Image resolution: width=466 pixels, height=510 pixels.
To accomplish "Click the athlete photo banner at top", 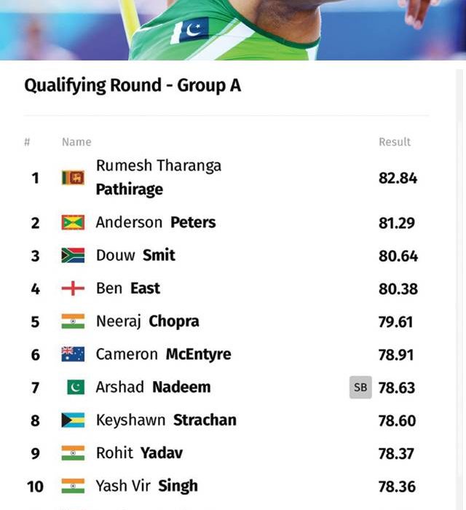I will point(233,30).
